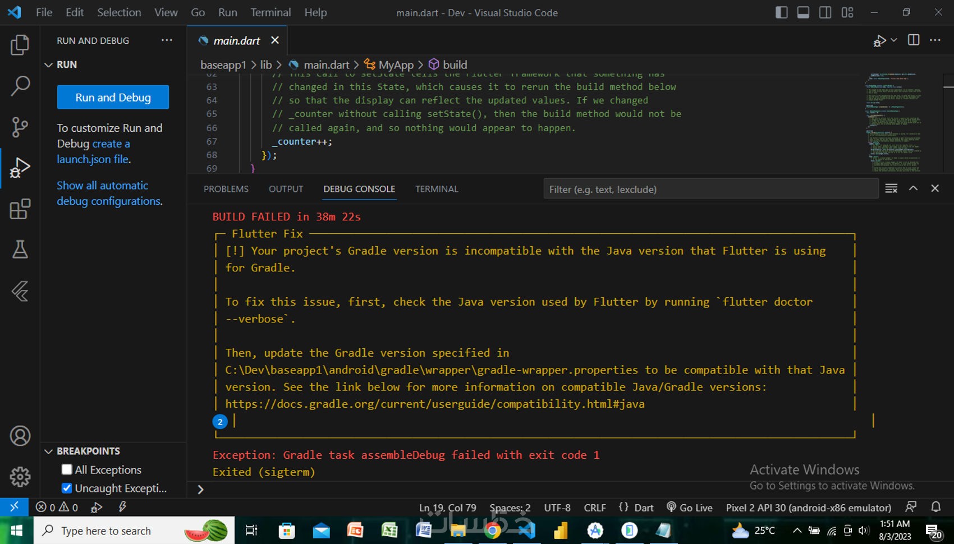Open the Accounts menu icon

tap(20, 436)
